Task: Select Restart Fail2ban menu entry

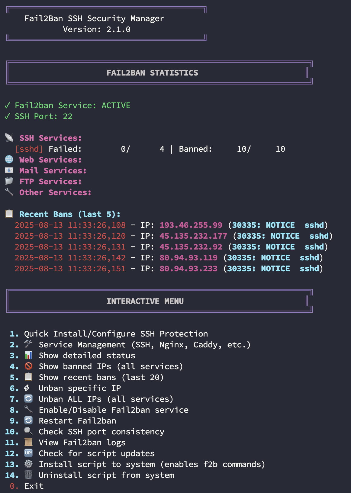Action: pyautogui.click(x=77, y=421)
